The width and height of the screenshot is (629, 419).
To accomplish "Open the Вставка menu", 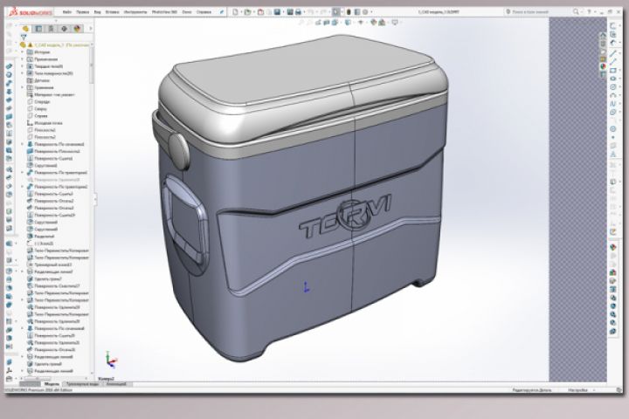I will (x=113, y=12).
